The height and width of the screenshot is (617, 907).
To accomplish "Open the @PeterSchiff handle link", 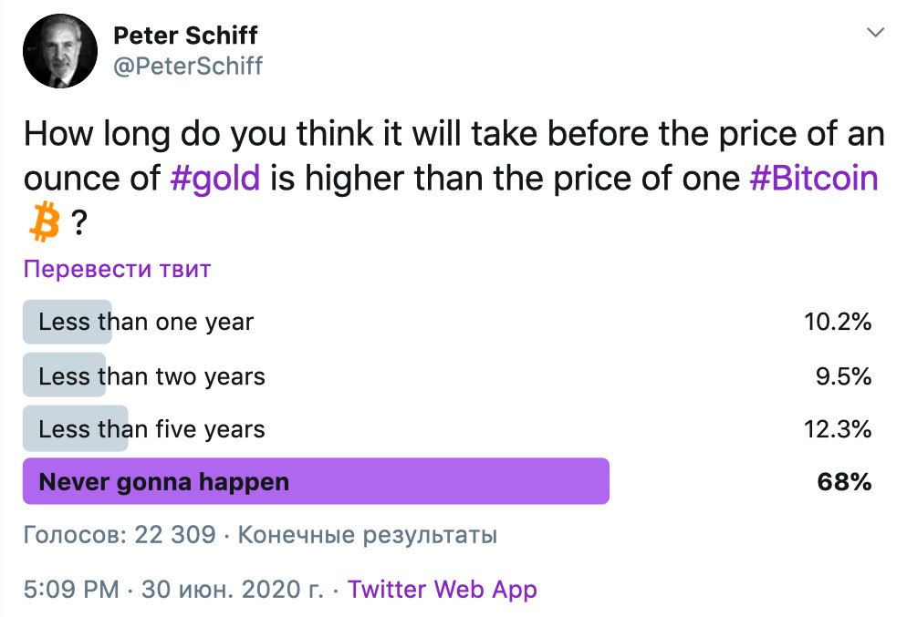I will click(x=187, y=66).
